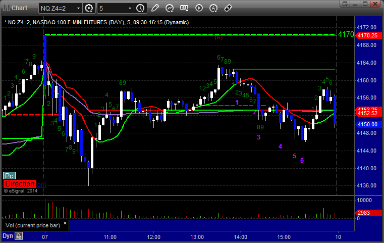384x243 pixels.
Task: Click the pop-out window icon at top right
Action: (x=345, y=4)
